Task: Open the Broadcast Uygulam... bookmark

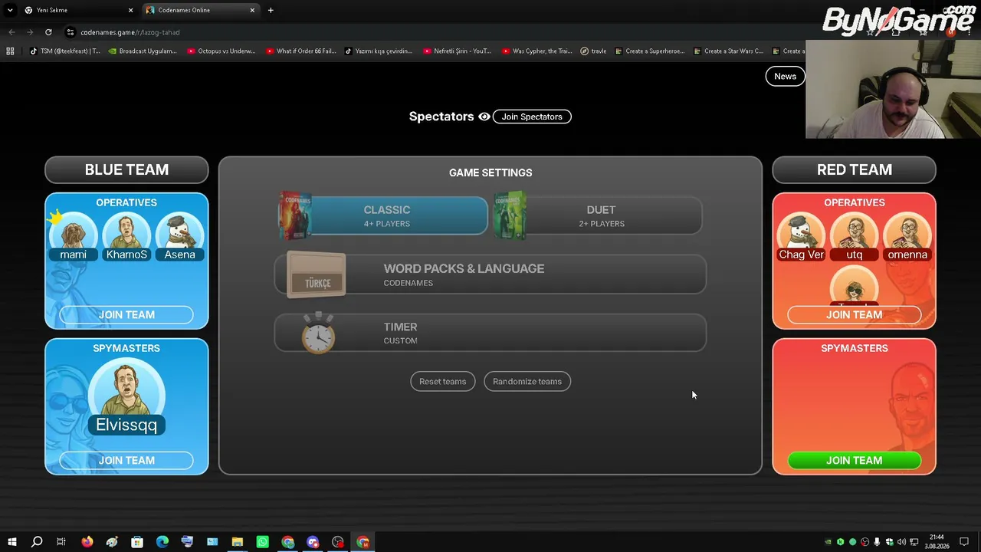Action: 143,51
